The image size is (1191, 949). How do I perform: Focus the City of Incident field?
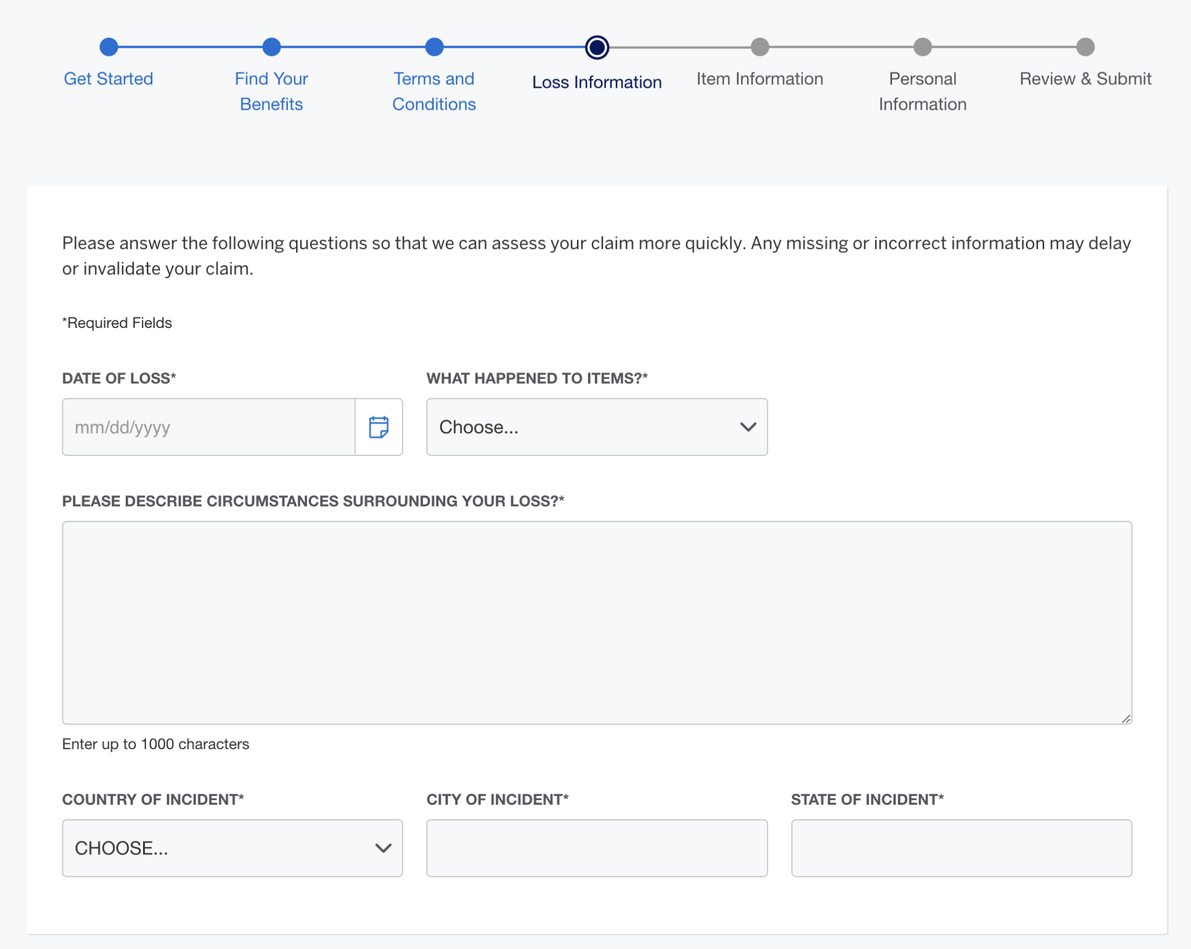click(597, 848)
